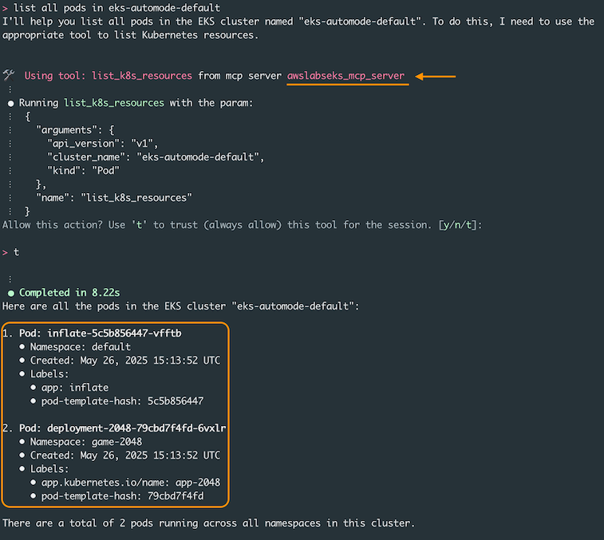The image size is (604, 540).
Task: Click the 'Completed in 8.22s' status text
Action: pos(69,293)
